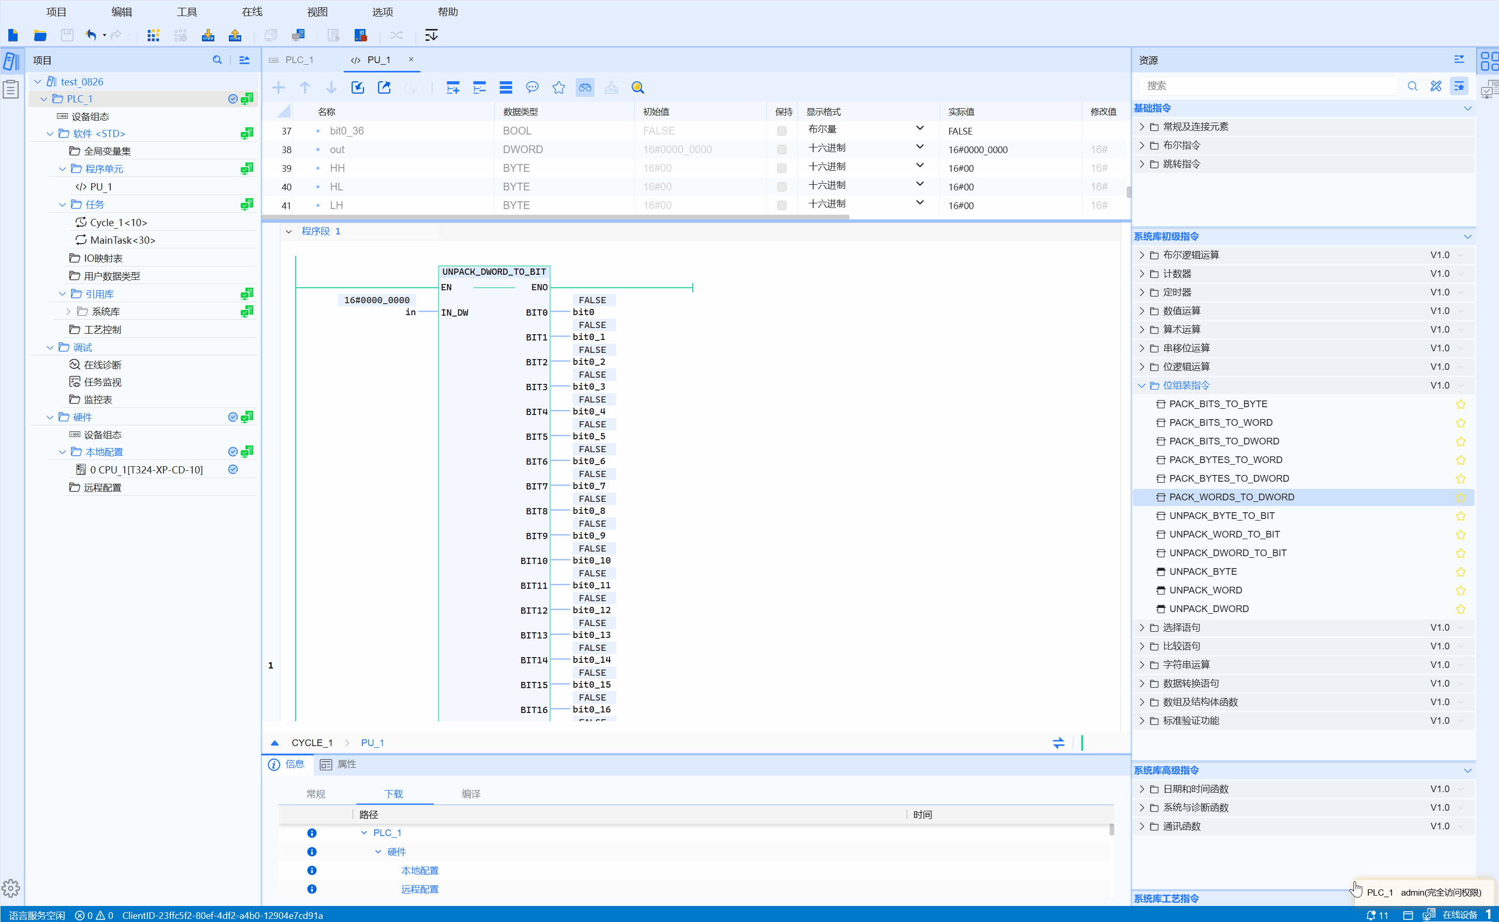Open the settings gear icon
The width and height of the screenshot is (1499, 922).
11,888
